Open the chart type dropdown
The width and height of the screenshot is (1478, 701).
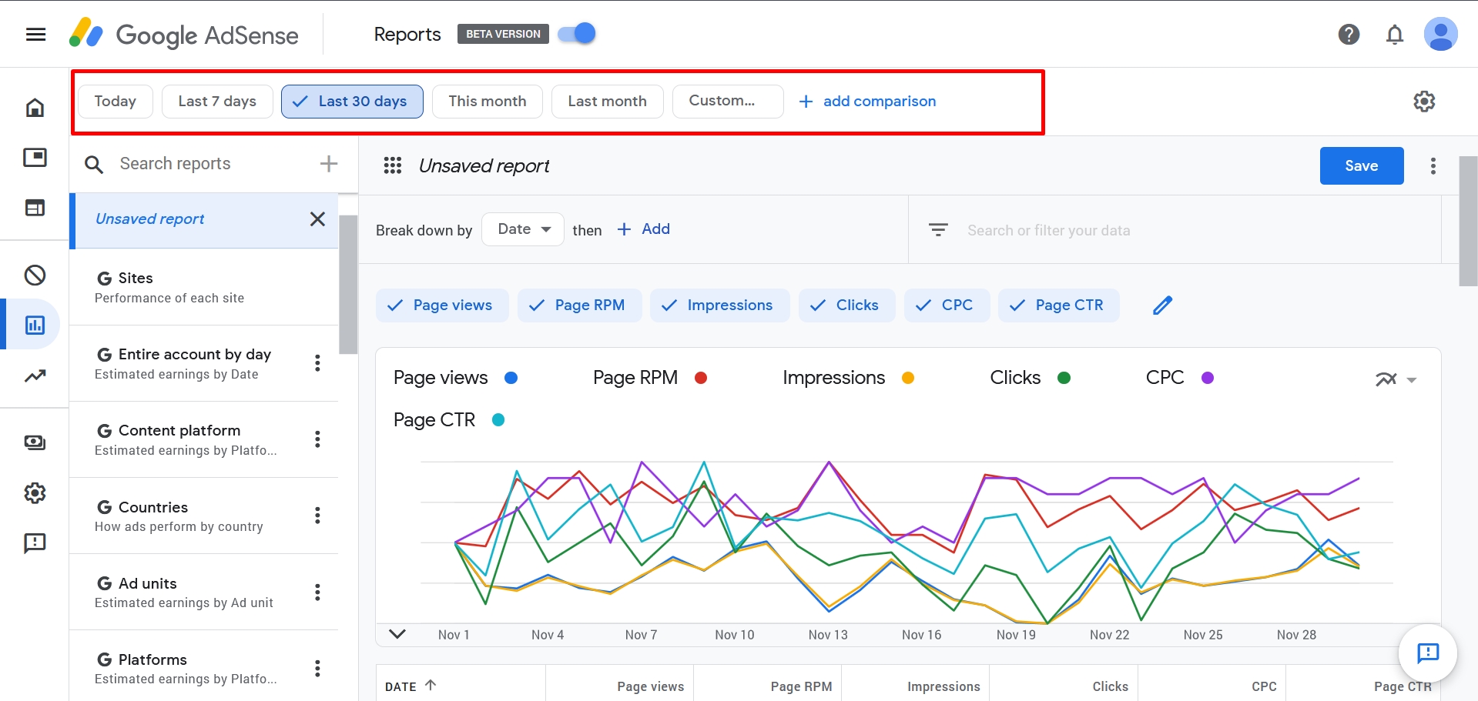click(1396, 379)
